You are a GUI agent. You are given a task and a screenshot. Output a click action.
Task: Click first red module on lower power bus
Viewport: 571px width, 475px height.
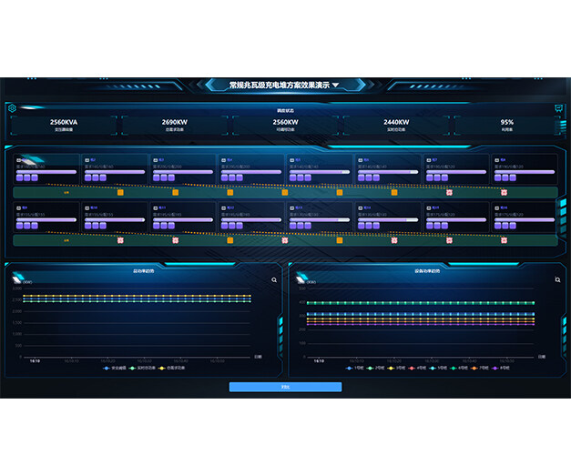coord(120,240)
